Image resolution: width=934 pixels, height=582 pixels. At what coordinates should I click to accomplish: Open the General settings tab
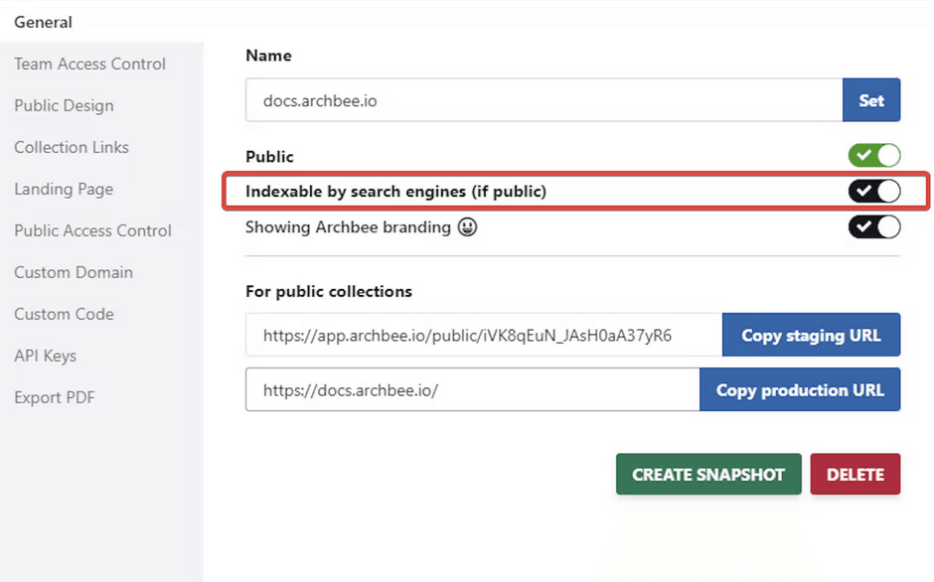click(x=44, y=22)
